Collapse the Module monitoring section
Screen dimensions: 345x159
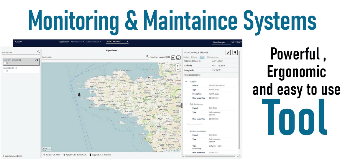(x=186, y=131)
